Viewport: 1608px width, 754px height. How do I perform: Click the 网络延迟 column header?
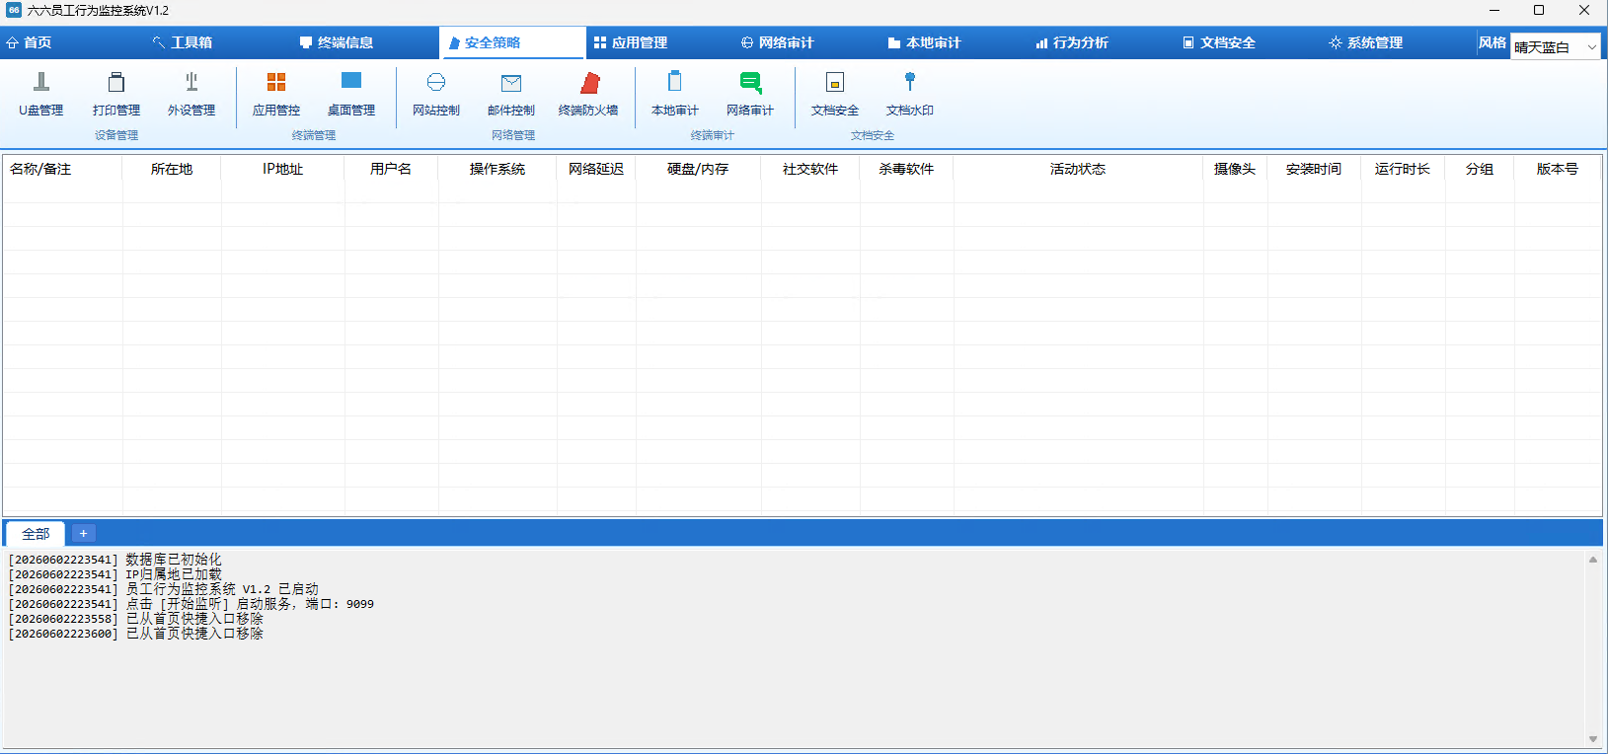click(596, 169)
